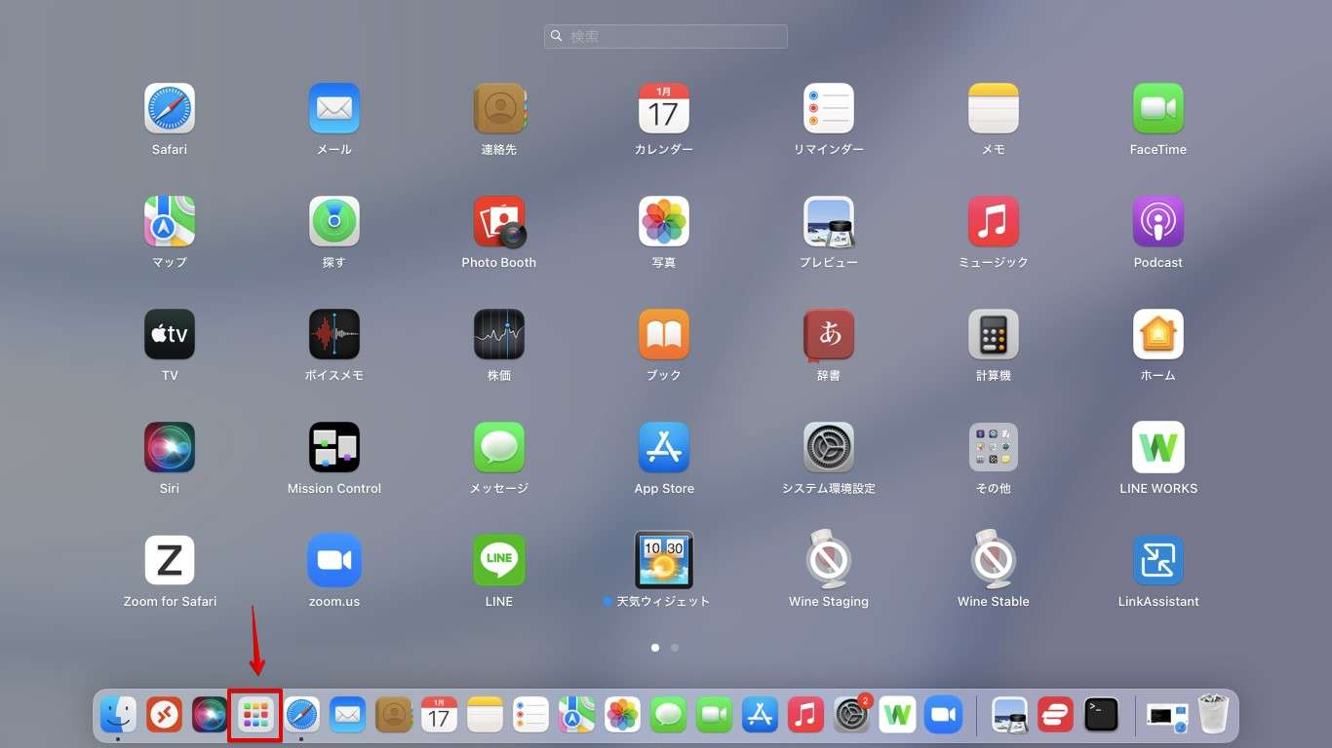Click the Launchpad icon in the Dock
This screenshot has height=748, width=1332.
[x=255, y=716]
